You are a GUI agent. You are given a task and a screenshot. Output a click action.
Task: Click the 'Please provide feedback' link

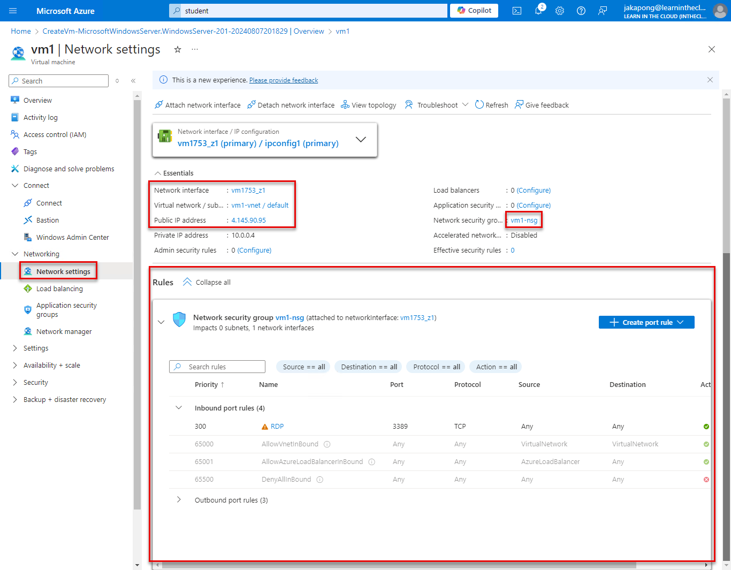(284, 80)
